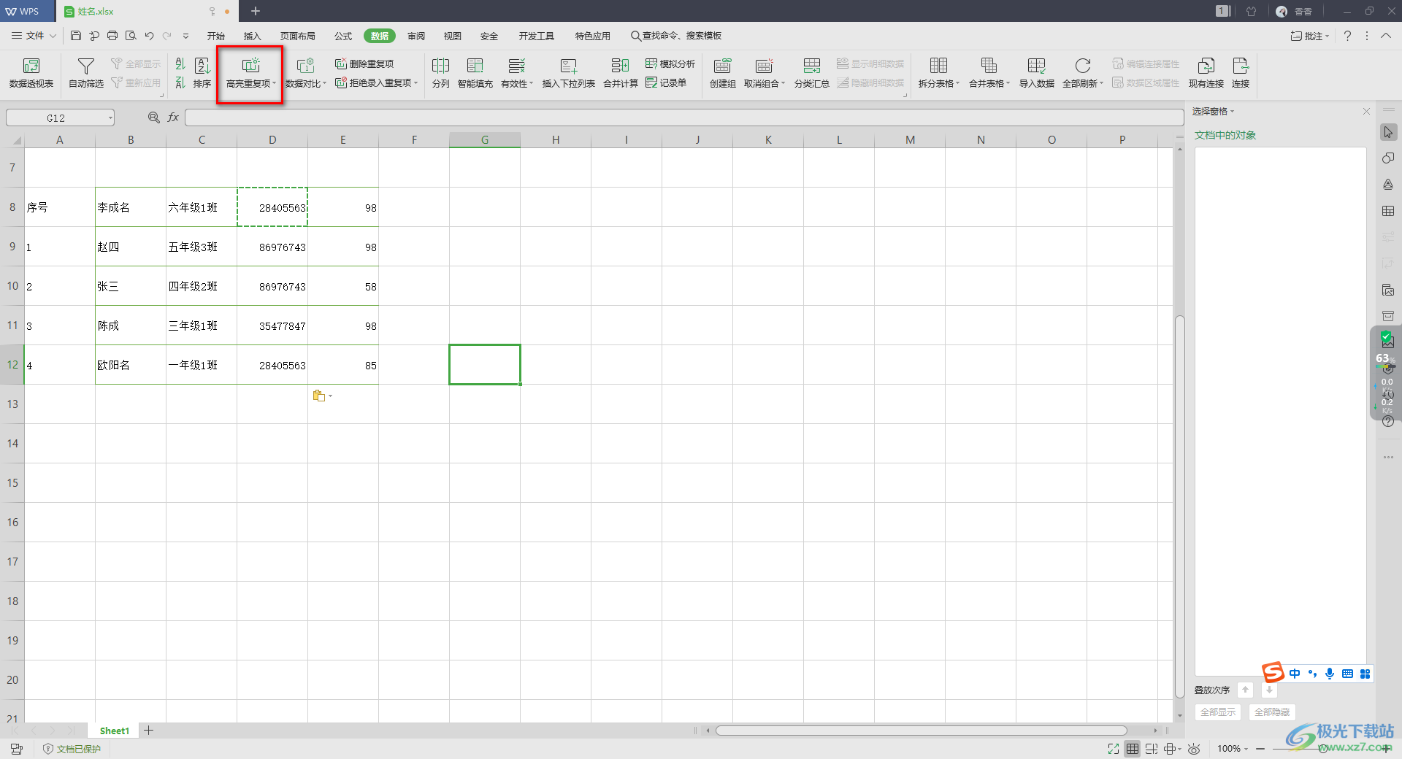Viewport: 1402px width, 759px height.
Task: Click the Name Box showing G12
Action: click(x=60, y=117)
